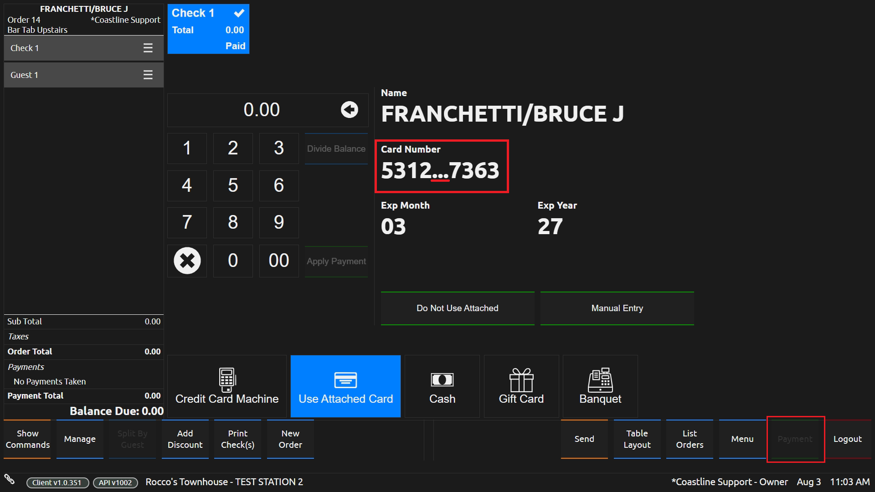
Task: Go to Table Layout
Action: (637, 439)
